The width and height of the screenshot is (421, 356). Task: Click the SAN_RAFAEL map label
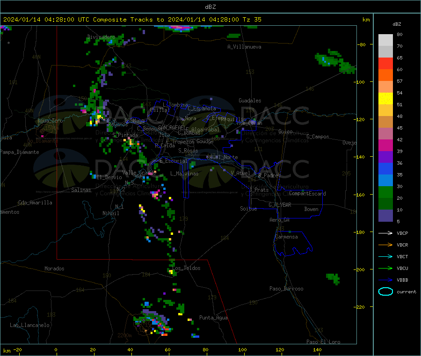pyautogui.click(x=172, y=127)
